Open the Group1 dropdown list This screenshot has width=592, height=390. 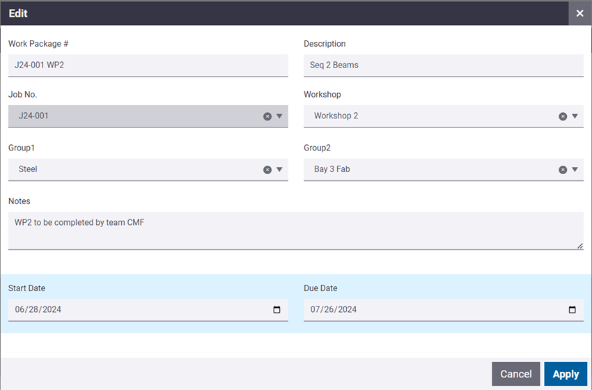[279, 169]
